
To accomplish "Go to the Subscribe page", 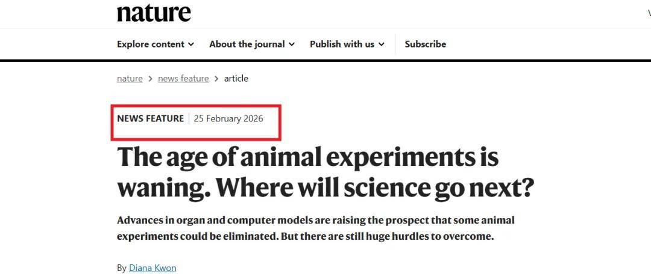I will pos(426,44).
